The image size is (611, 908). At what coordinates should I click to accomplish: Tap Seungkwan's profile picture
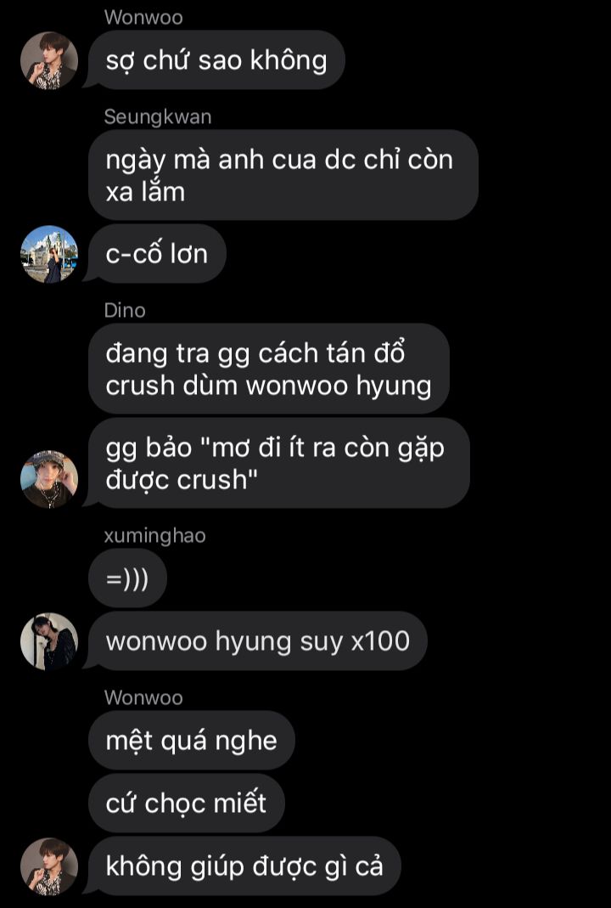[x=49, y=254]
